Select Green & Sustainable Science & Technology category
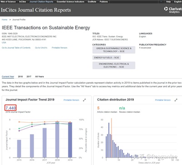182x165 pixels. coord(114,50)
